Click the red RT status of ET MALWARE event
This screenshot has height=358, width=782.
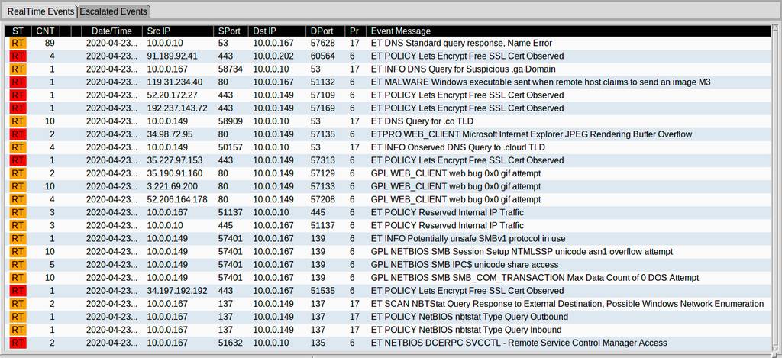click(18, 82)
